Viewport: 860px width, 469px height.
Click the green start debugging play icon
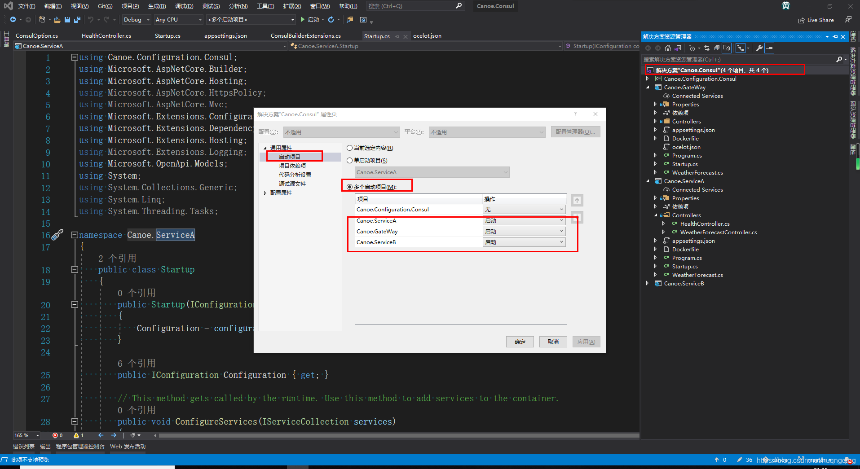click(x=302, y=20)
